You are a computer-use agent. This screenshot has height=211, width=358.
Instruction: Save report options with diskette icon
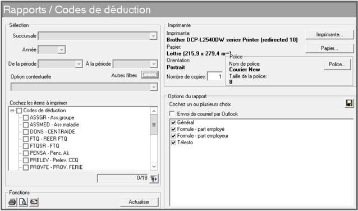point(349,104)
